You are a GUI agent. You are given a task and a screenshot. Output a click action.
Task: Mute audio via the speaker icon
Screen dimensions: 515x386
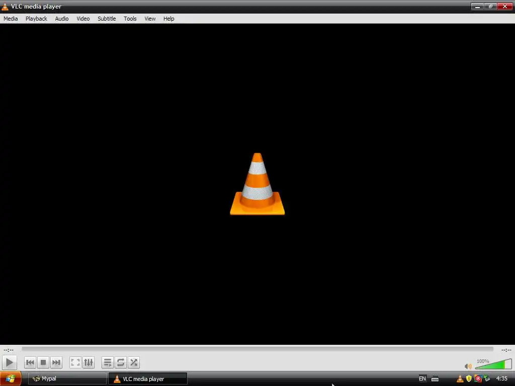coord(468,366)
